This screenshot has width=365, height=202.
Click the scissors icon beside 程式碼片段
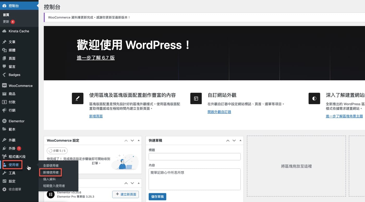[4, 156]
